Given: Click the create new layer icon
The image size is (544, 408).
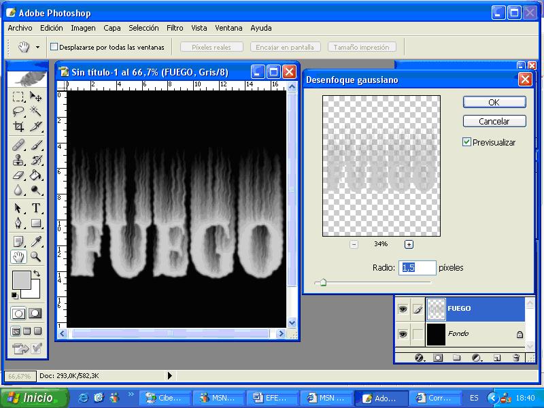Looking at the screenshot, I should pyautogui.click(x=497, y=357).
